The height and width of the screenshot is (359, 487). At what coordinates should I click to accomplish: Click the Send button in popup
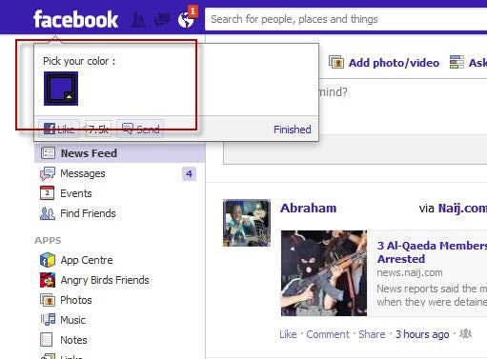[x=140, y=129]
